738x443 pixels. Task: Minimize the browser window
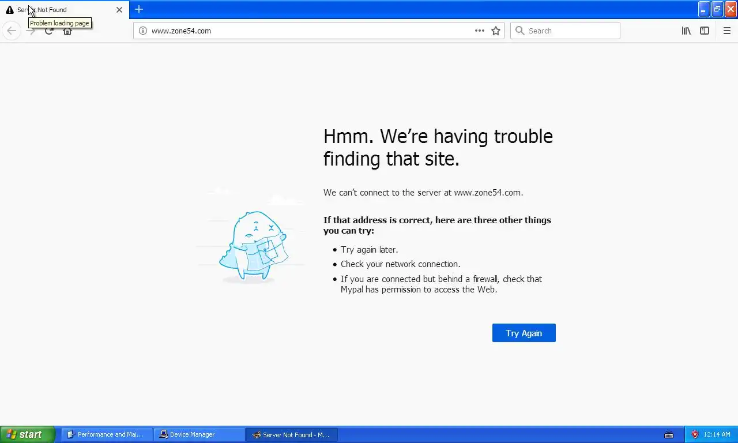click(x=704, y=9)
